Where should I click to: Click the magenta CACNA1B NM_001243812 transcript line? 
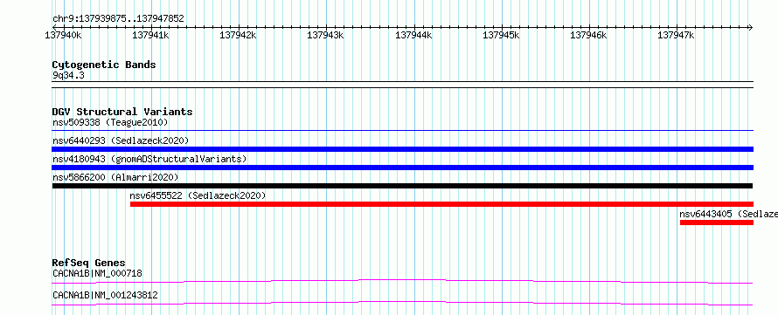pyautogui.click(x=402, y=303)
